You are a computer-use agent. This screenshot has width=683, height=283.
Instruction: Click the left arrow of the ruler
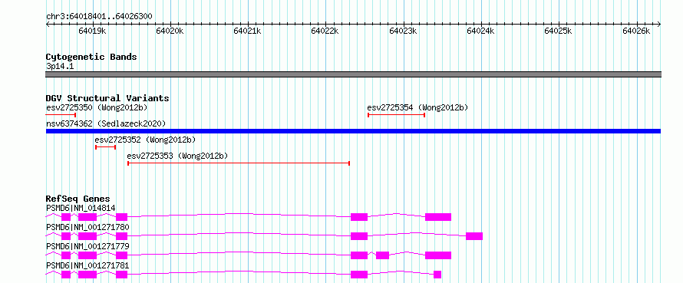pyautogui.click(x=48, y=24)
